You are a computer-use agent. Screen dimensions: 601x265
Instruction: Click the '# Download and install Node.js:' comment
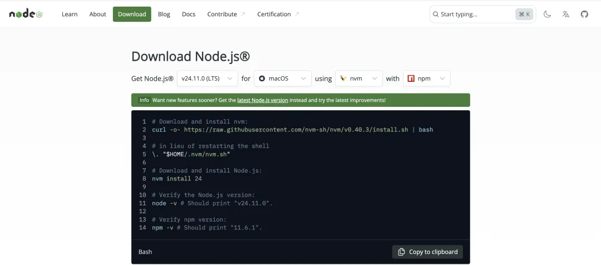click(207, 171)
